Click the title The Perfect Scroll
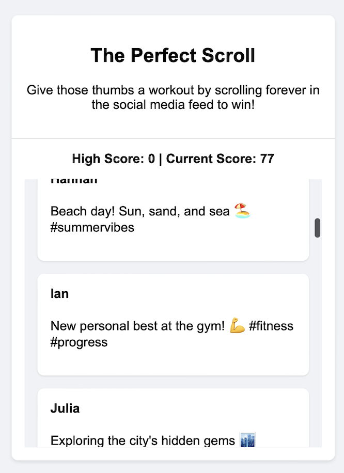This screenshot has height=473, width=344. (173, 55)
